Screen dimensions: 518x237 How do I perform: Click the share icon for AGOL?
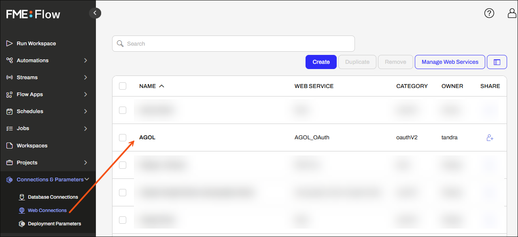pos(490,138)
